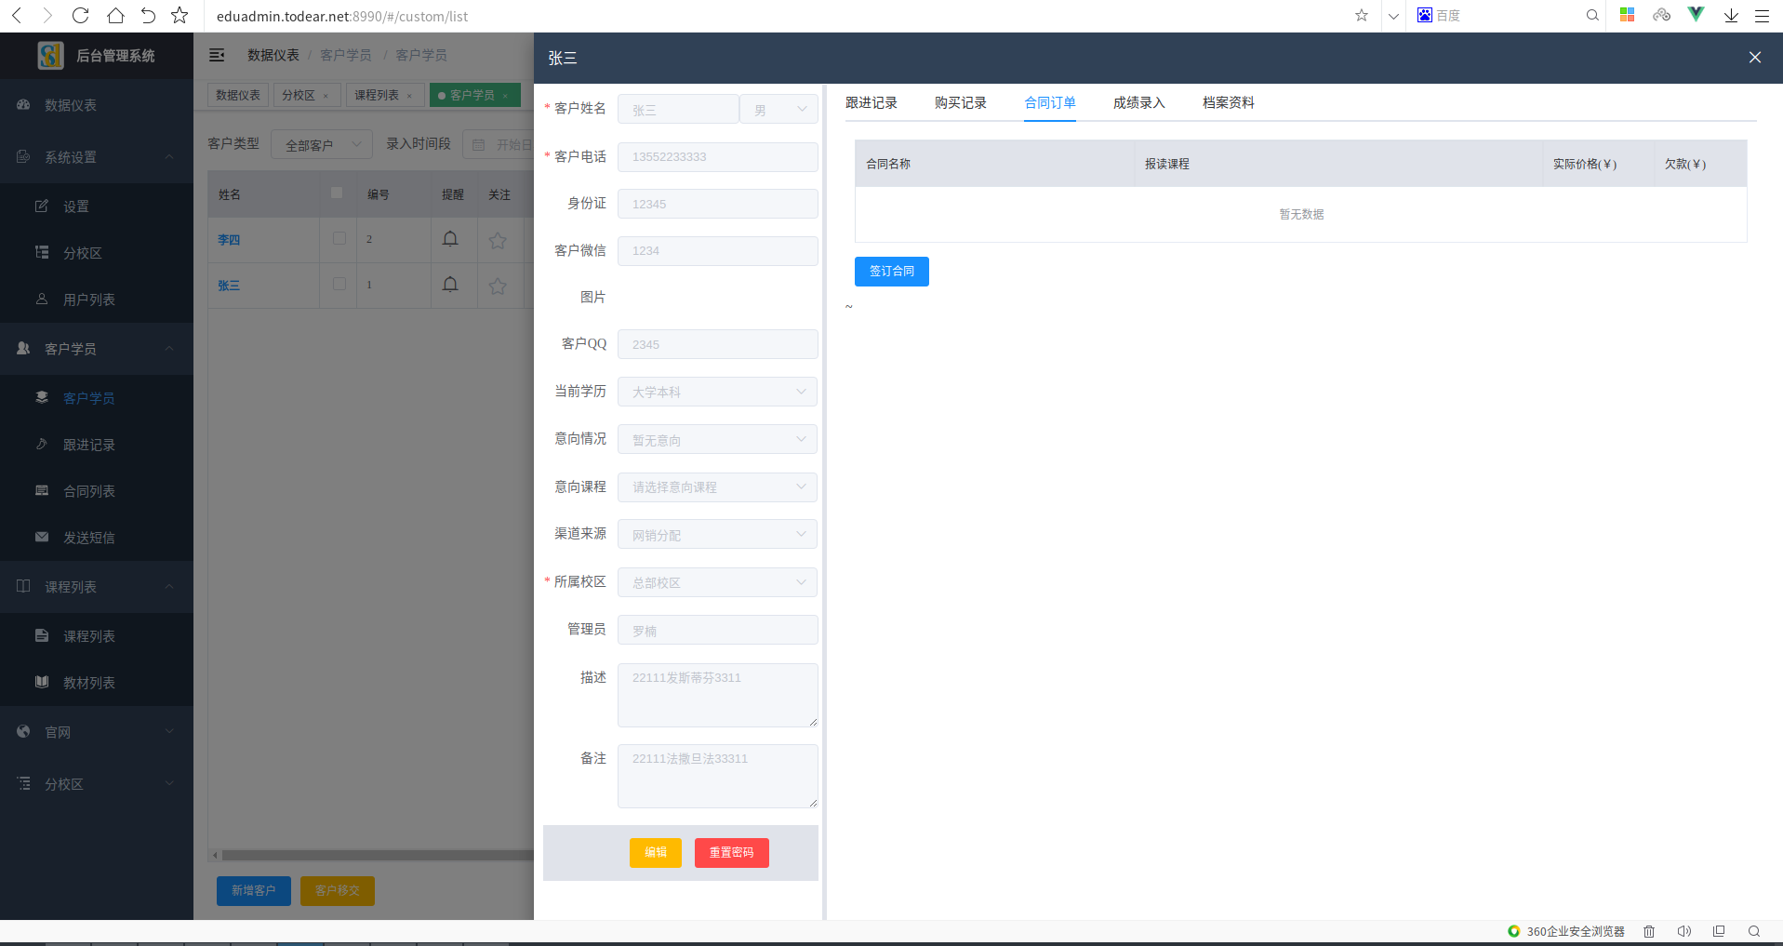1783x946 pixels.
Task: Open the browser download icon
Action: coord(1731,16)
